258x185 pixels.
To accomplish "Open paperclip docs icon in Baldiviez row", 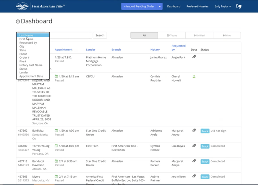I will pyautogui.click(x=194, y=130).
